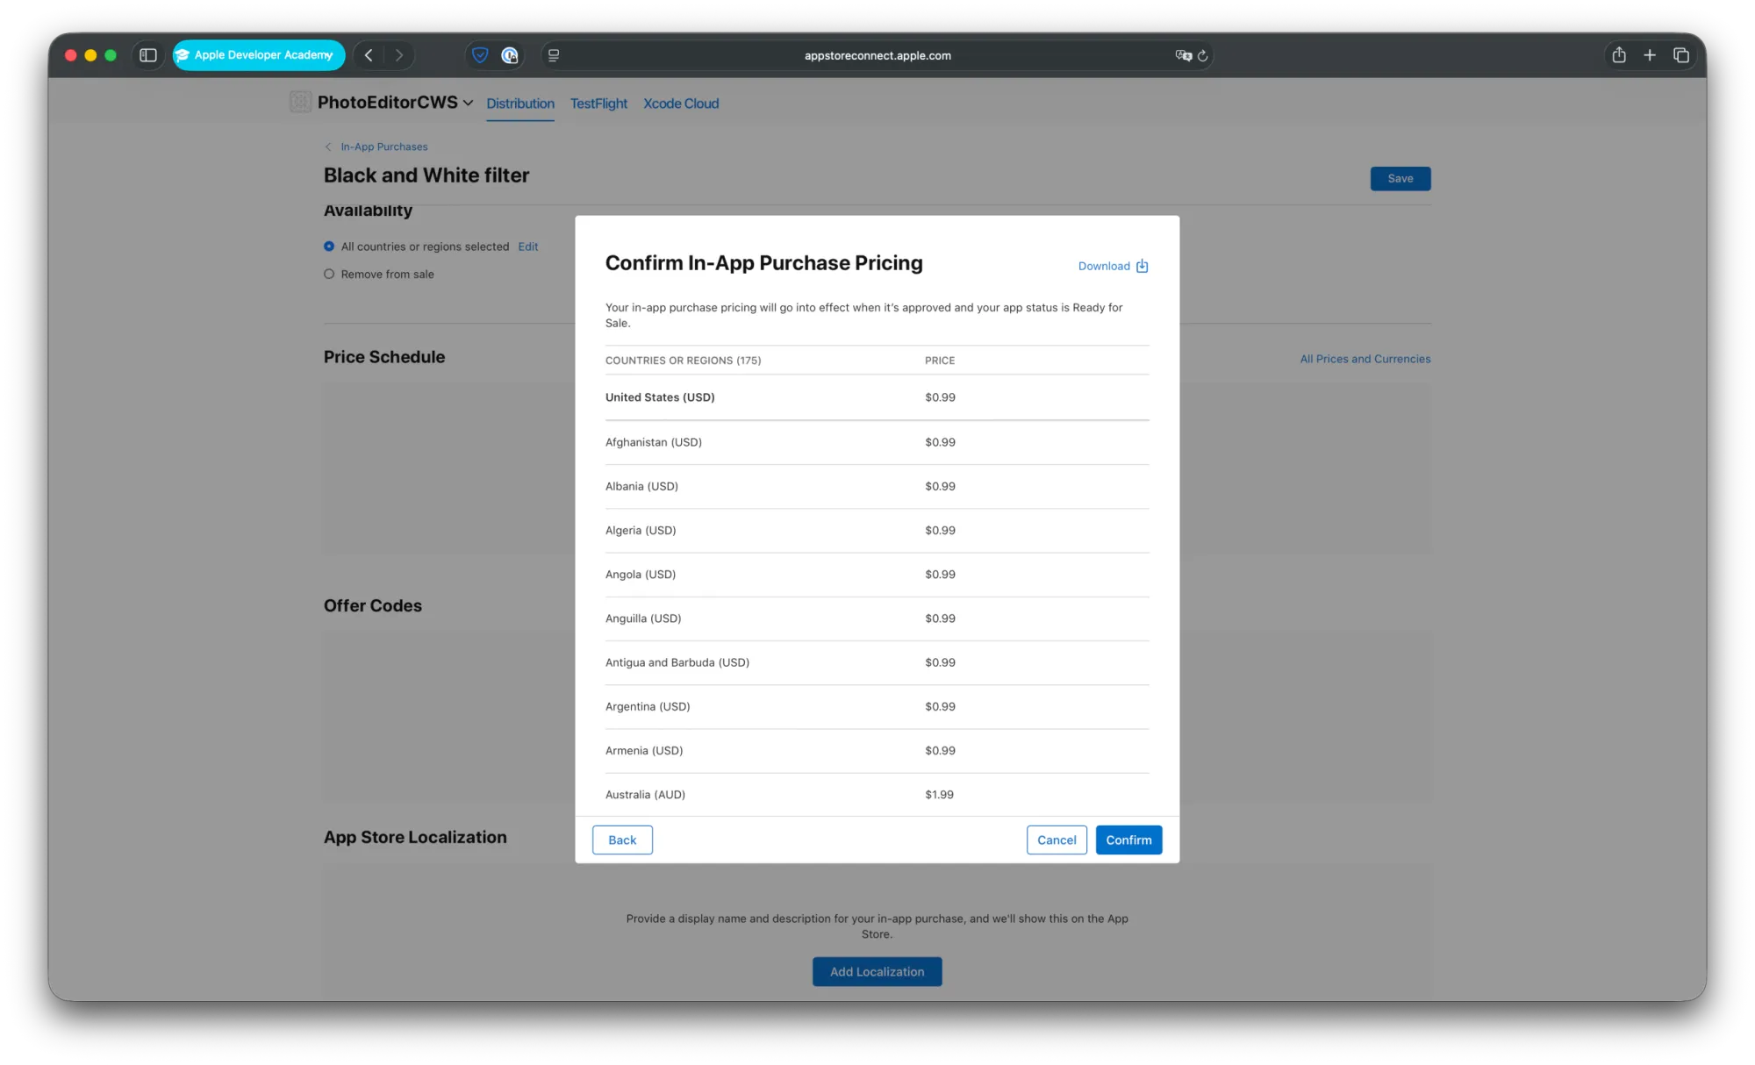This screenshot has height=1065, width=1755.
Task: Open the Bitwarden shield extension icon
Action: tap(480, 55)
